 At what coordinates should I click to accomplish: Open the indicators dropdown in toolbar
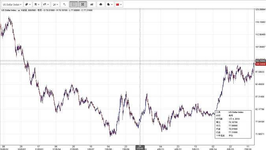(x=55, y=4)
